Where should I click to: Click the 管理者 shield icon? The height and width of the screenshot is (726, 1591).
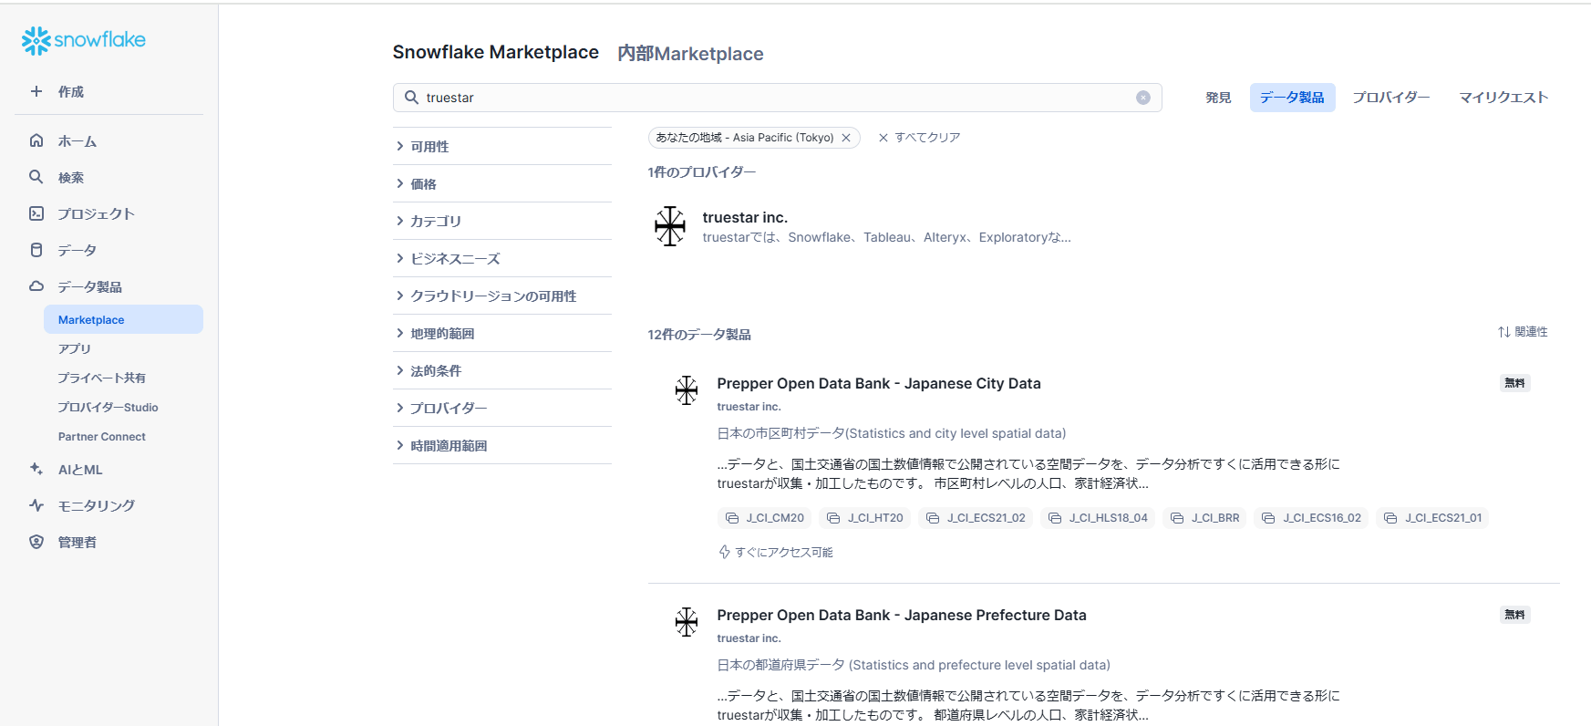coord(36,542)
